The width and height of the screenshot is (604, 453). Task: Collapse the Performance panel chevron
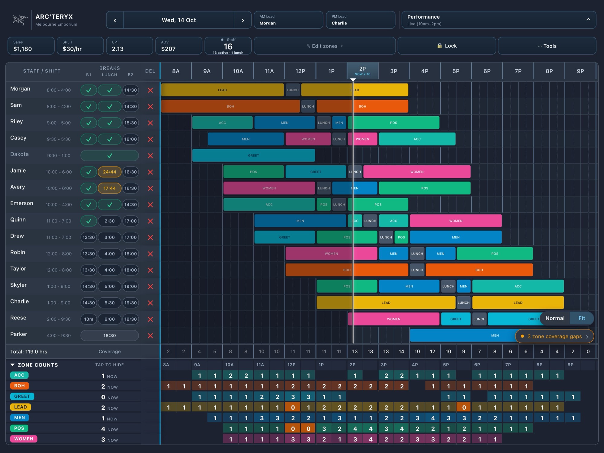pyautogui.click(x=588, y=19)
